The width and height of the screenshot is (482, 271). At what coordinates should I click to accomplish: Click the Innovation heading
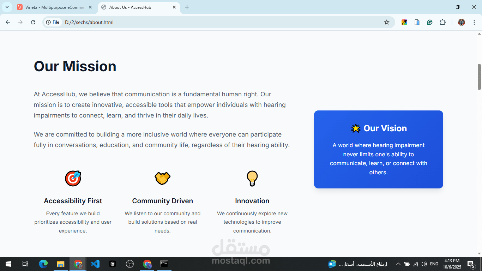(252, 201)
